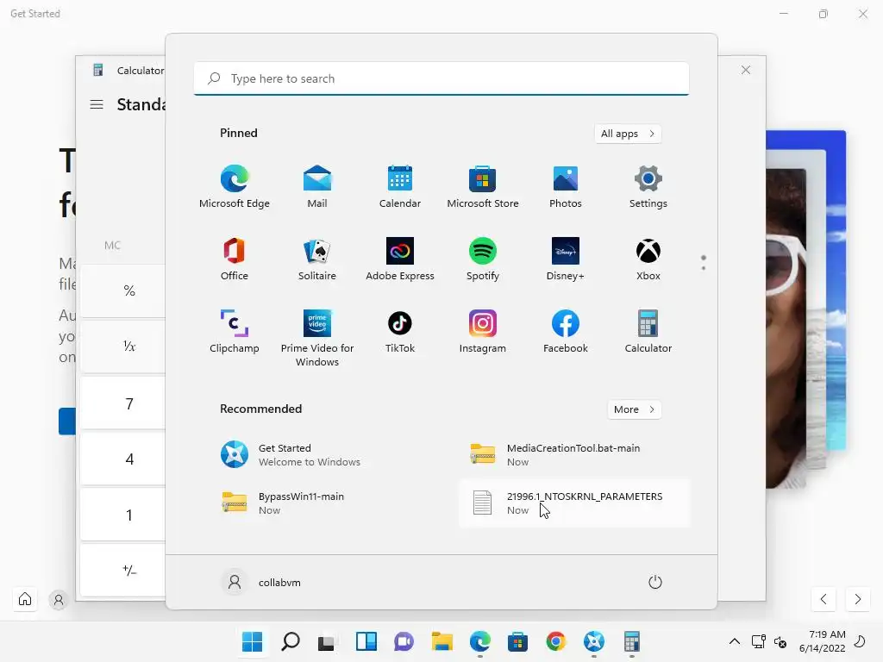Open Calculator hamburger navigation menu
The image size is (883, 662).
pyautogui.click(x=97, y=104)
